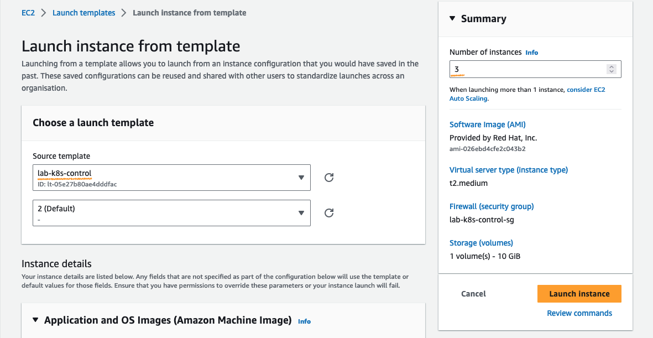Follow the consider EC2 Auto Scaling link
The height and width of the screenshot is (338, 653).
pyautogui.click(x=586, y=90)
